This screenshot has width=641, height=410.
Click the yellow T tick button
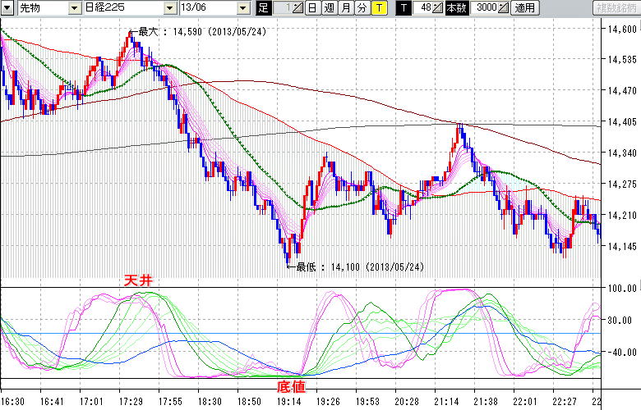[x=378, y=8]
